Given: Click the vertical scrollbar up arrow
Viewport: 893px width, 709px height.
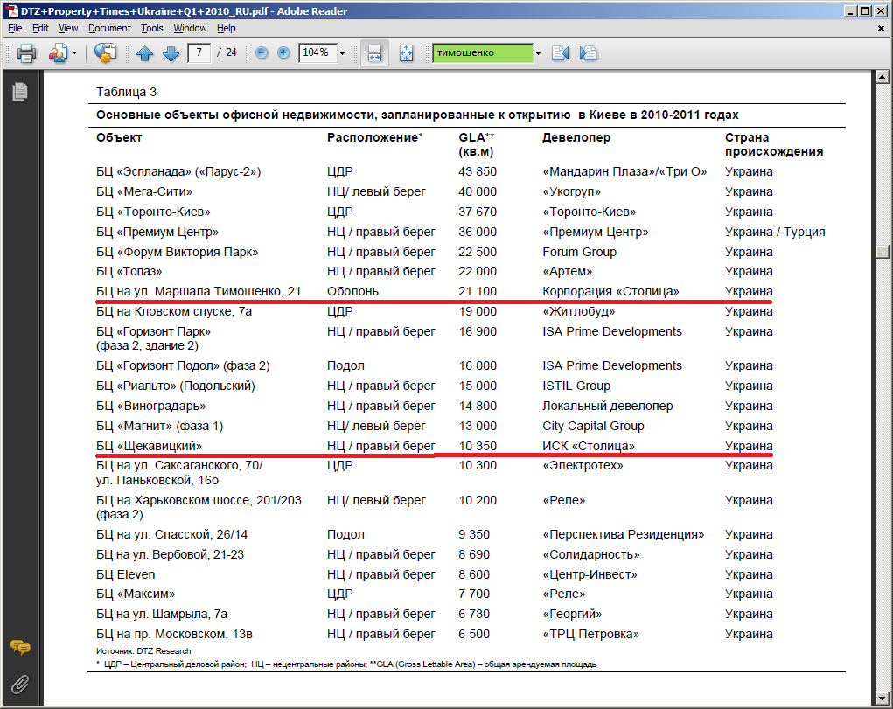Looking at the screenshot, I should [883, 77].
